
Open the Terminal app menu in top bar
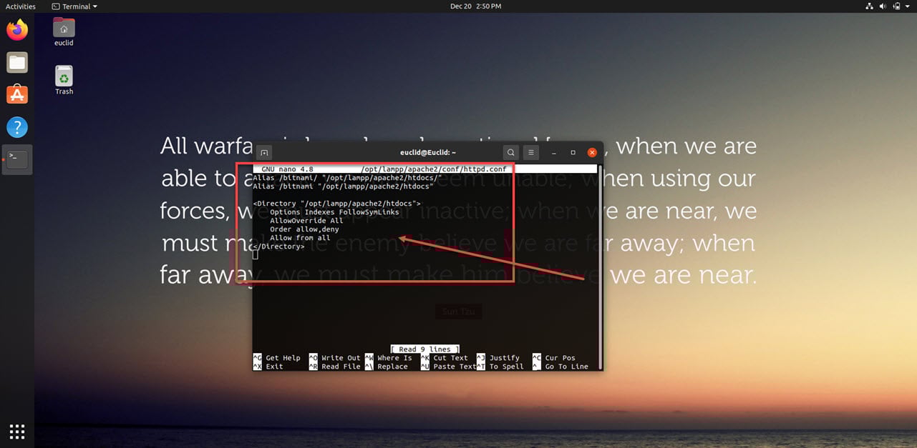click(x=74, y=6)
